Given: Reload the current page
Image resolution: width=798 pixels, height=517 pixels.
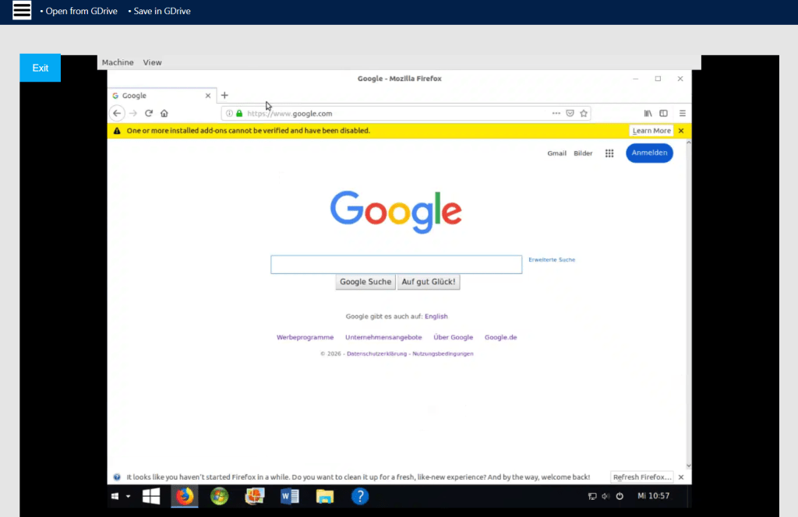Looking at the screenshot, I should (x=149, y=114).
